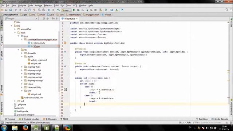Open the AVD Manager icon
This screenshot has width=233, height=131.
coord(101,10)
